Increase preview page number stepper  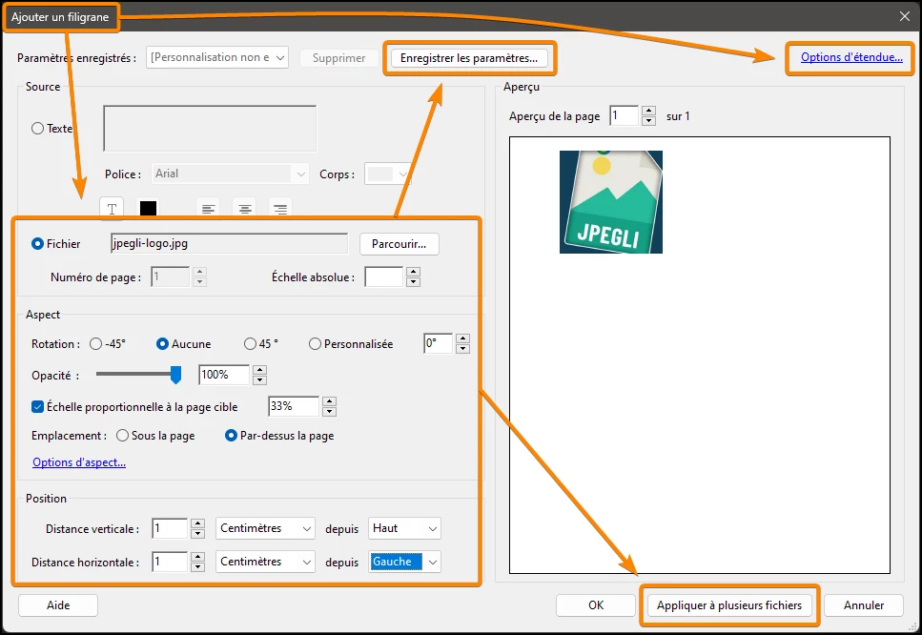pyautogui.click(x=648, y=112)
